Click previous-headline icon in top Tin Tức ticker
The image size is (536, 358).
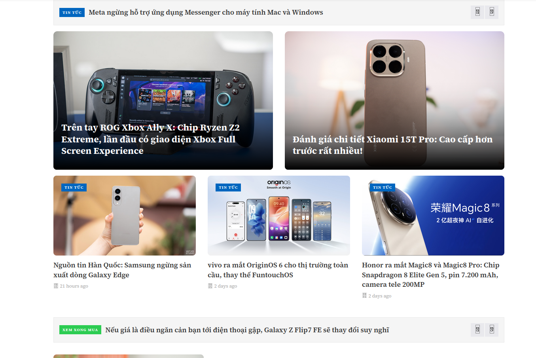point(477,12)
